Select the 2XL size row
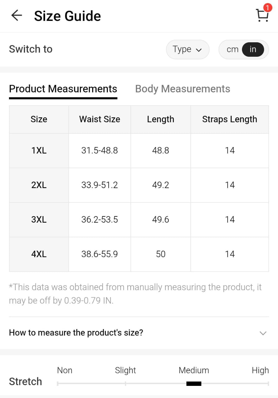 [39, 185]
